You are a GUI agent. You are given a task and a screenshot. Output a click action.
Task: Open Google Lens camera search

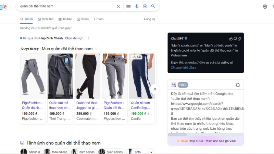tap(145, 7)
